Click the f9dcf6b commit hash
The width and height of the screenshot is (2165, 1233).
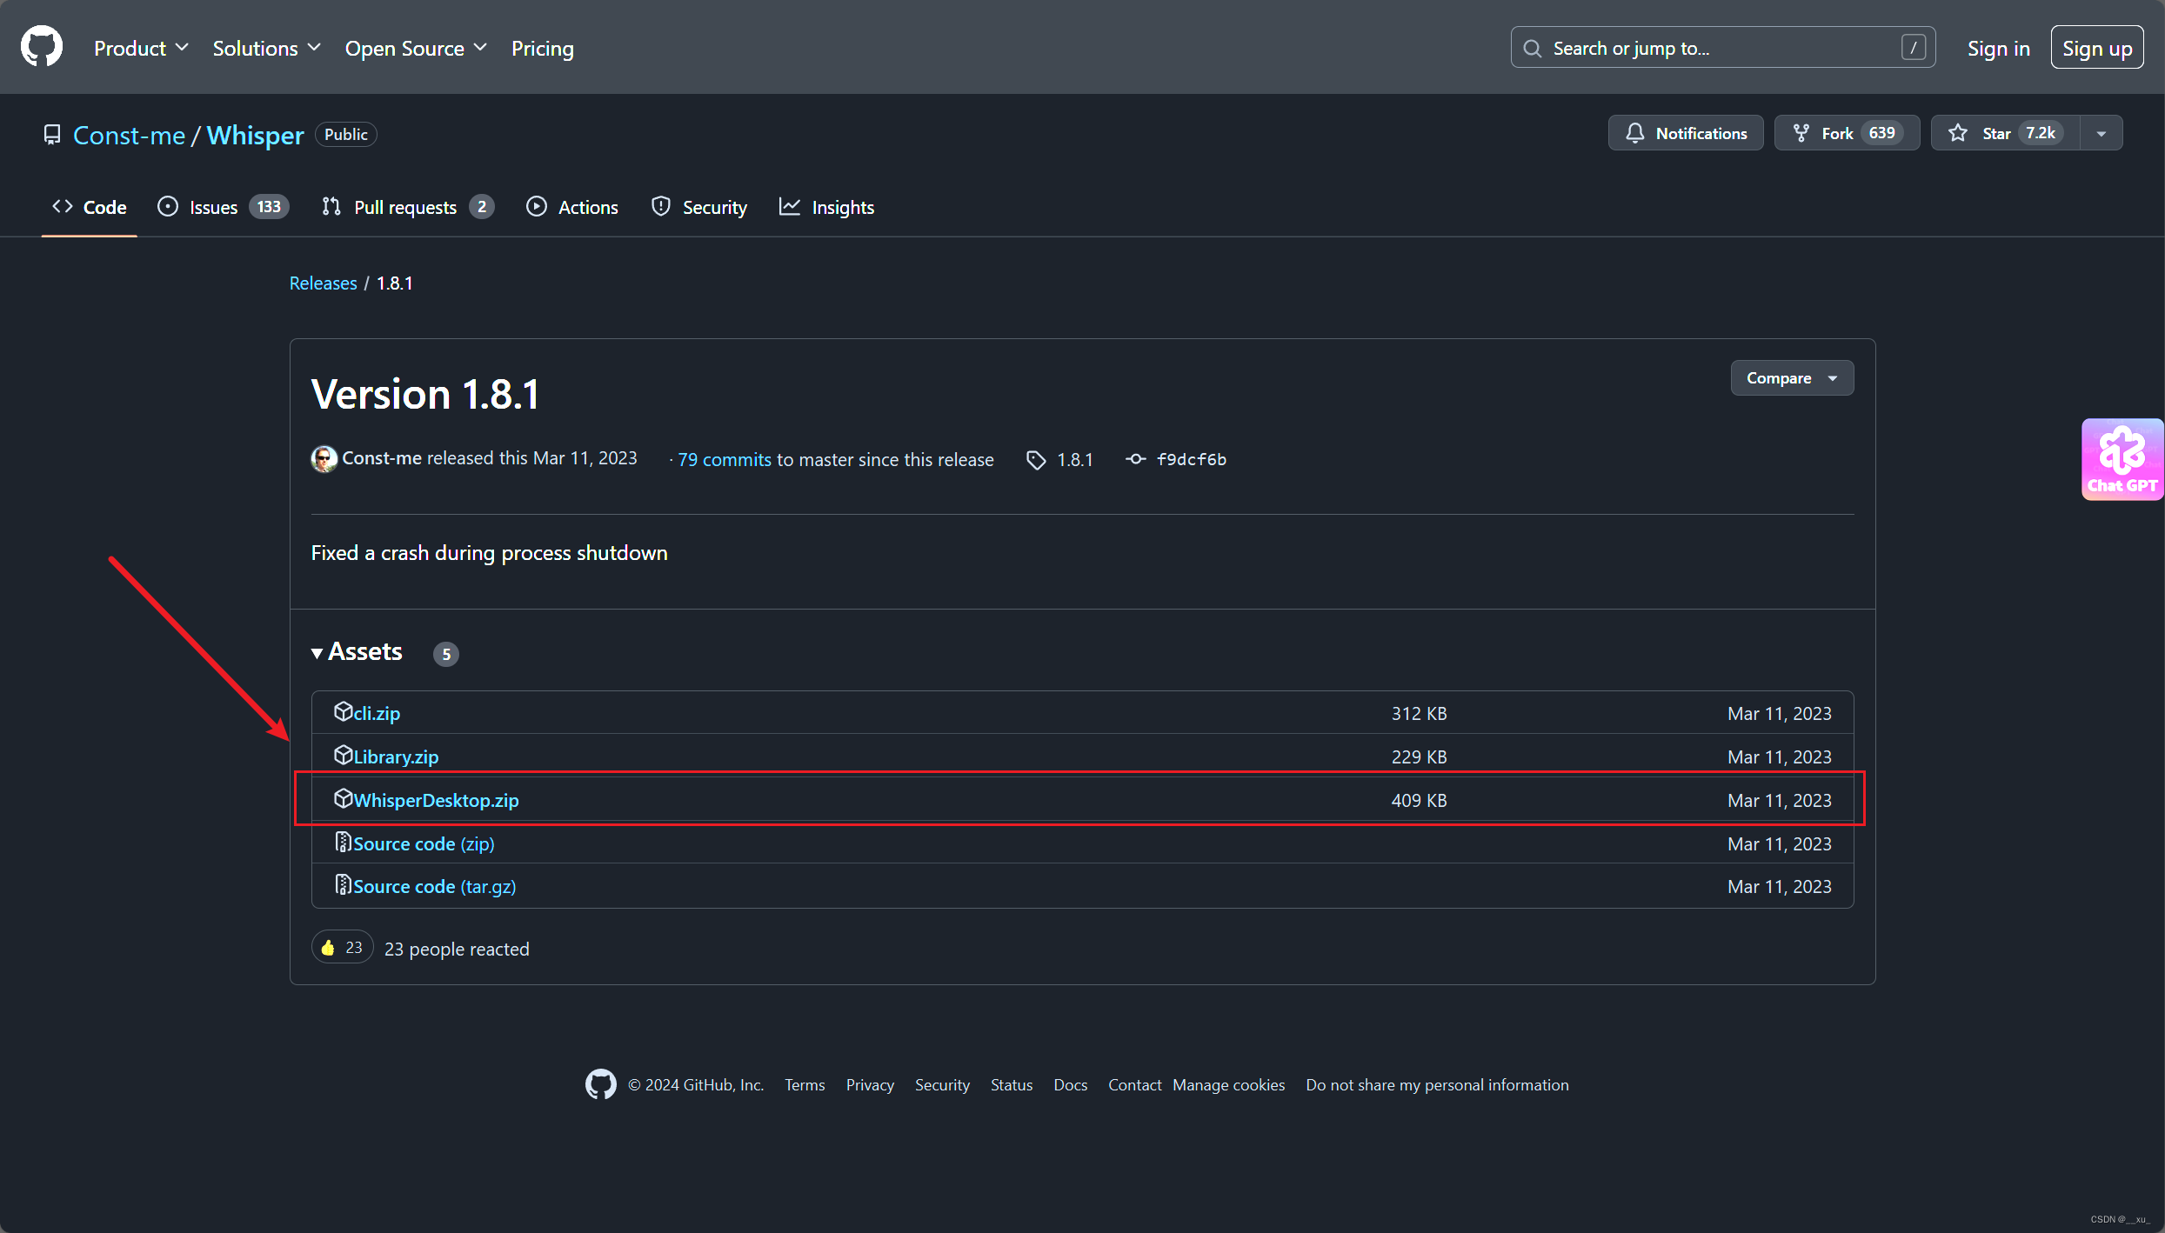pyautogui.click(x=1191, y=459)
